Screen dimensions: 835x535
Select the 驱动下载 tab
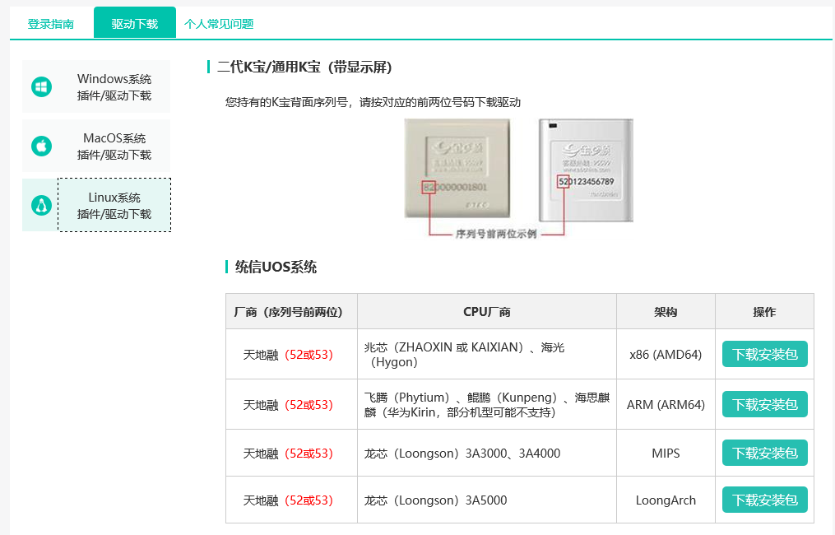click(x=135, y=23)
